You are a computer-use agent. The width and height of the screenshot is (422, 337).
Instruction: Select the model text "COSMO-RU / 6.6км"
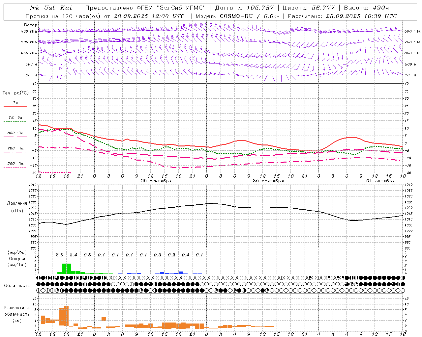(250, 16)
